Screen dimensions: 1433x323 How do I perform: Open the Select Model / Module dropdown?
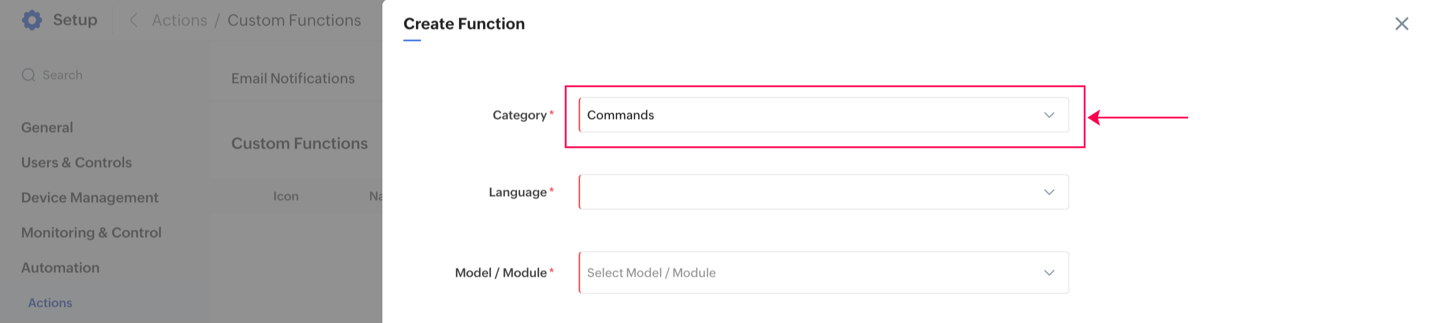point(812,273)
